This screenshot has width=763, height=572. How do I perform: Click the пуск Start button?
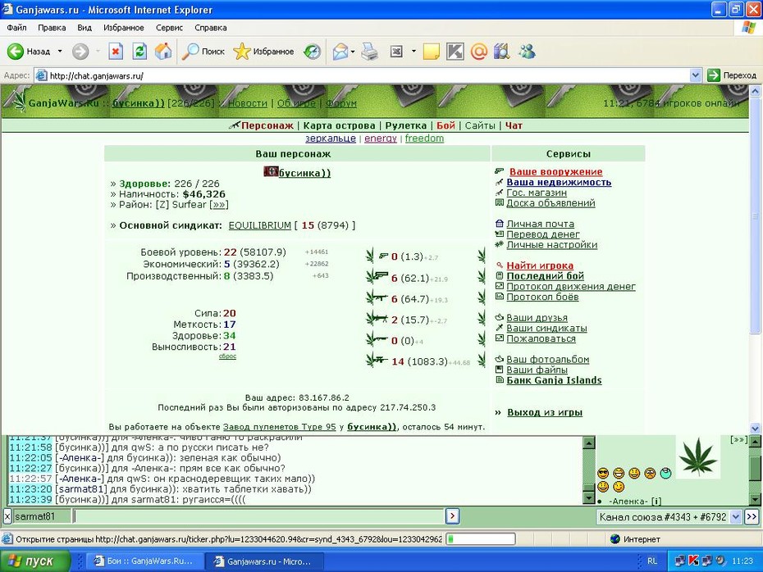(x=35, y=561)
